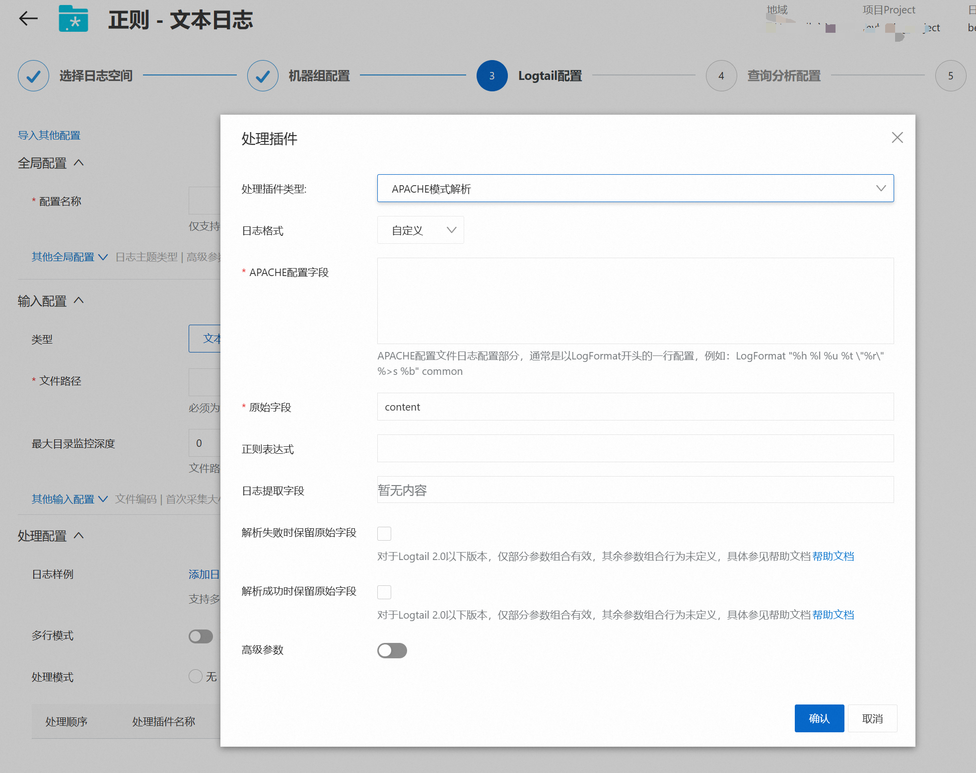Click the 查询分析配置 step label
Screen dimensions: 976x773
pos(784,75)
